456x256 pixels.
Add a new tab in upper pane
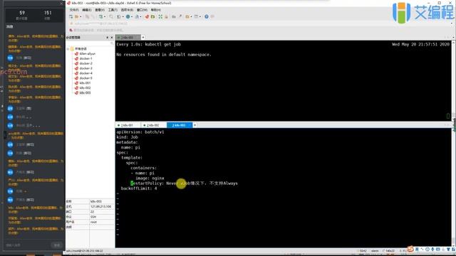[x=143, y=38]
